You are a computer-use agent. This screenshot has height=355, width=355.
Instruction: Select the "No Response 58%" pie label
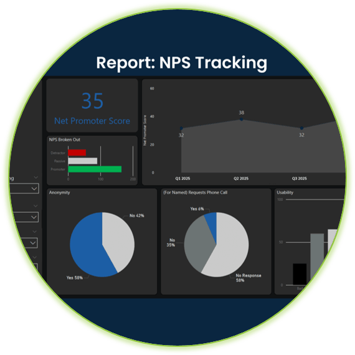249,278
